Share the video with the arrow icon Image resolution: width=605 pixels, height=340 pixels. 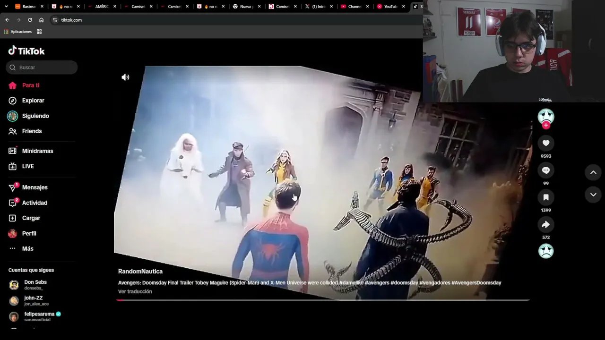tap(546, 224)
